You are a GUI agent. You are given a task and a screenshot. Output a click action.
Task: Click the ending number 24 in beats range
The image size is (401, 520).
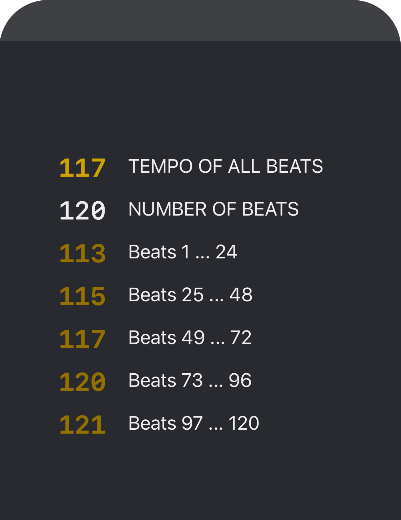226,252
